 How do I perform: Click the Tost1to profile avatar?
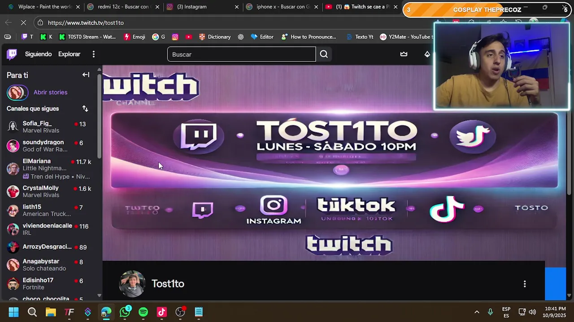[132, 284]
